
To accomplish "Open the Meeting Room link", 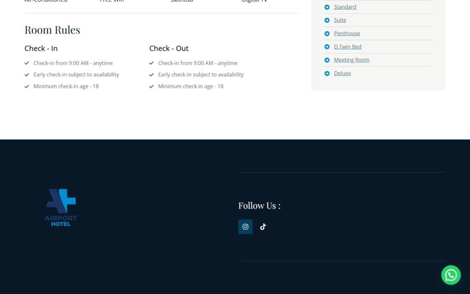I will coord(352,60).
